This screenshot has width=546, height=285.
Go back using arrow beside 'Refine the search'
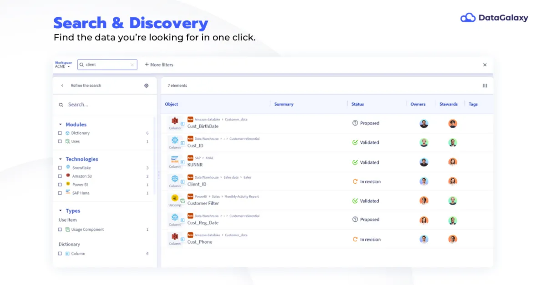point(62,85)
